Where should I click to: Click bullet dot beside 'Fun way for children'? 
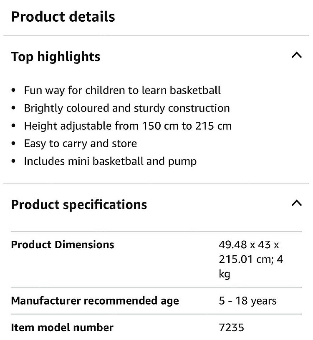14,91
